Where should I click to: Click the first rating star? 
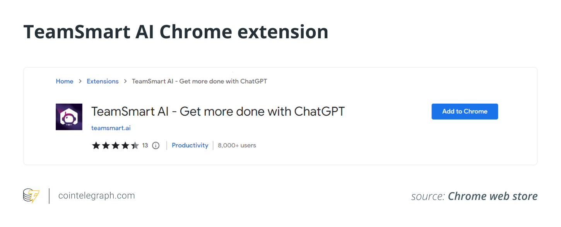point(96,146)
